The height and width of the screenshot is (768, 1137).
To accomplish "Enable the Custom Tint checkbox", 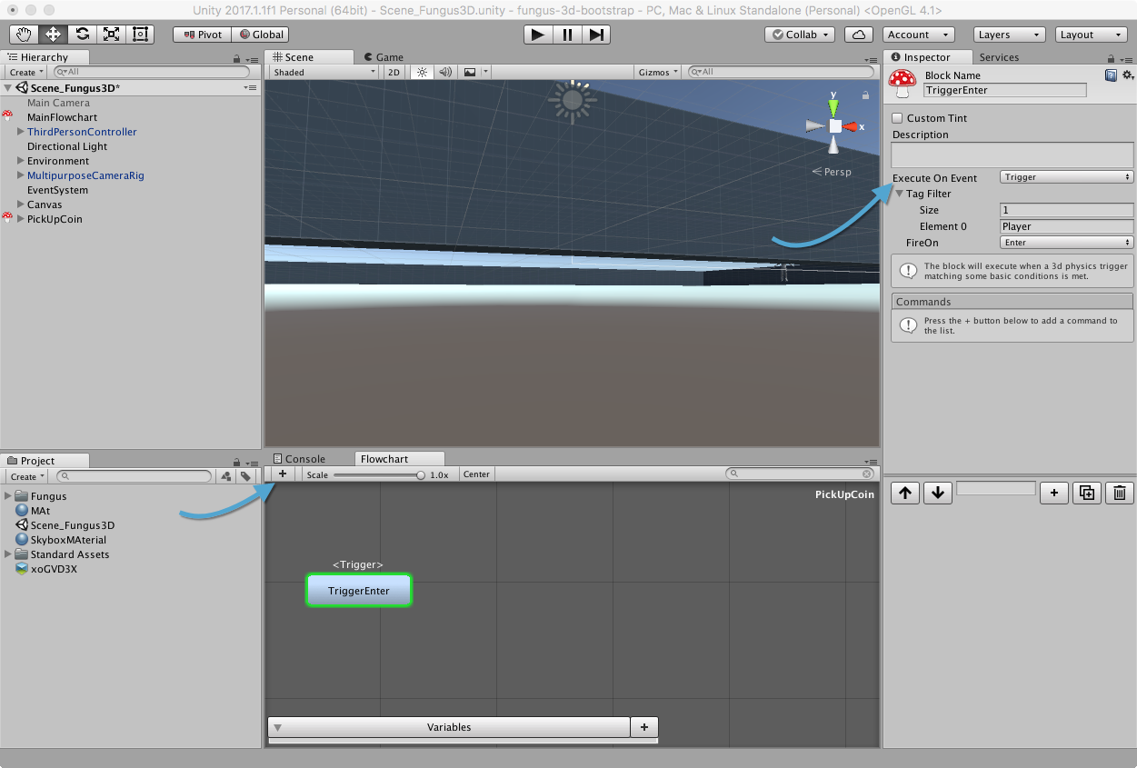I will click(898, 118).
